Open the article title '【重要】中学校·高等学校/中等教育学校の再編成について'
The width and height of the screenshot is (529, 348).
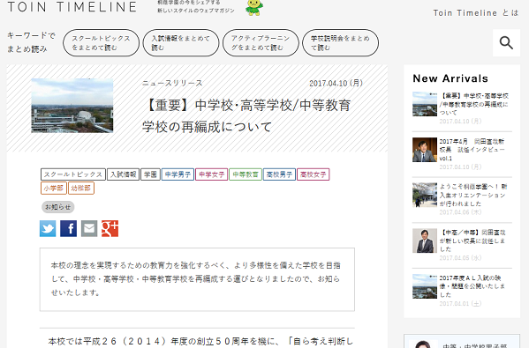(x=246, y=115)
